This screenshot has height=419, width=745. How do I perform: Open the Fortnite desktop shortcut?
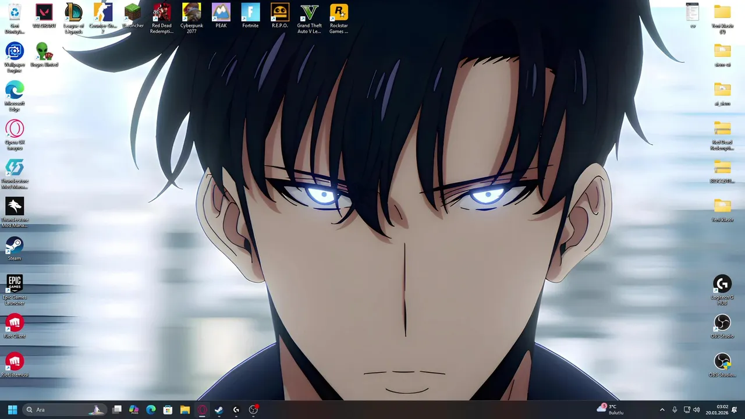250,16
